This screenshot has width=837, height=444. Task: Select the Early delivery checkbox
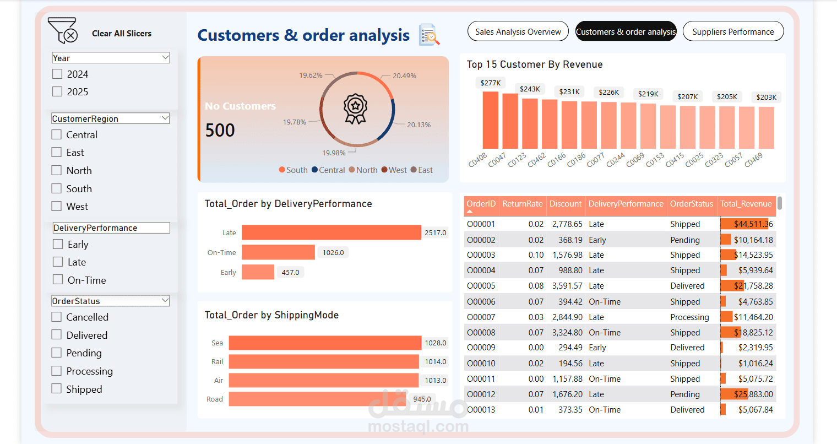(x=58, y=244)
